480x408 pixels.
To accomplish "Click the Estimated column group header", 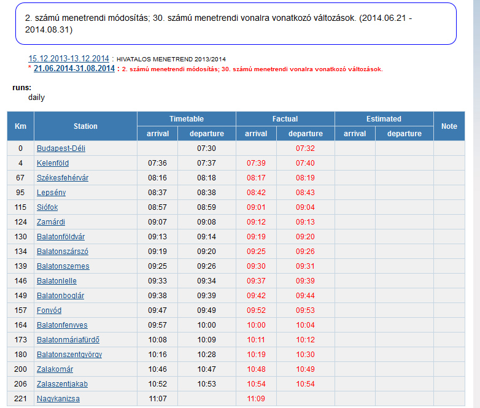I will [x=384, y=119].
